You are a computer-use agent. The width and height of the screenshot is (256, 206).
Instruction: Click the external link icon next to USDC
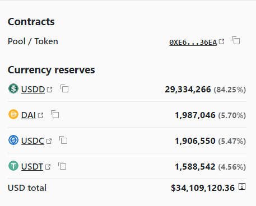(49, 141)
